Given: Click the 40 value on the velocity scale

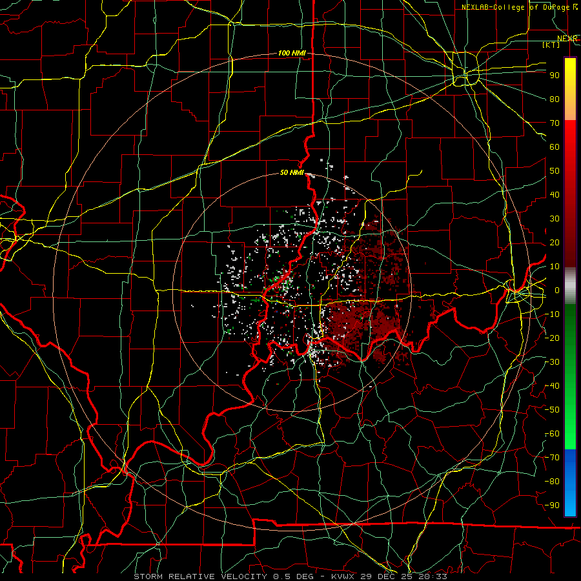Looking at the screenshot, I should (555, 194).
